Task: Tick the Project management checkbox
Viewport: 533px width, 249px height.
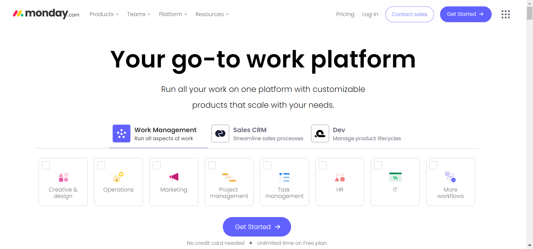Action: [x=212, y=165]
